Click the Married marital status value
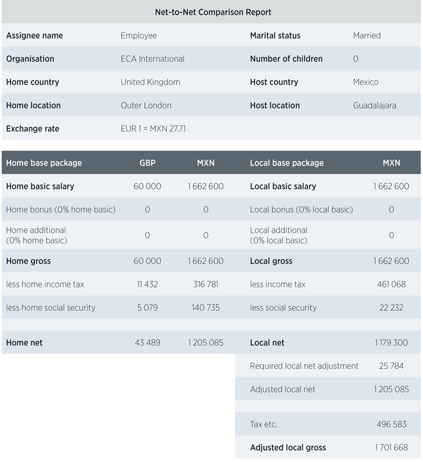Viewport: 423px width, 462px height. coord(366,35)
